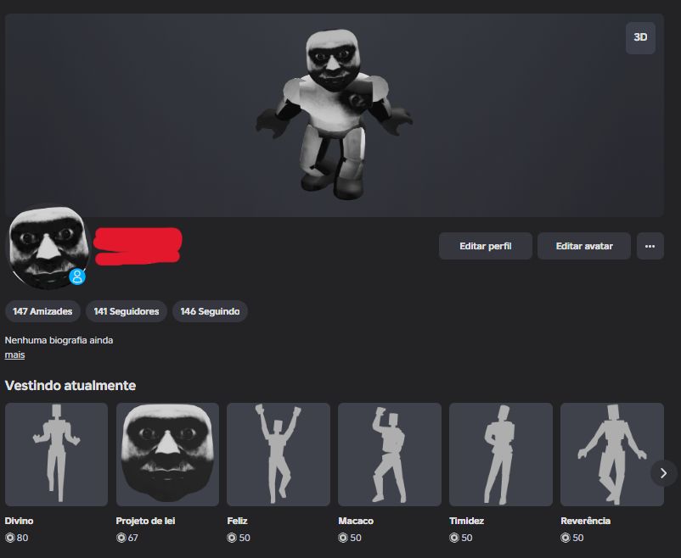
Task: Click the Reverência item name
Action: (585, 521)
